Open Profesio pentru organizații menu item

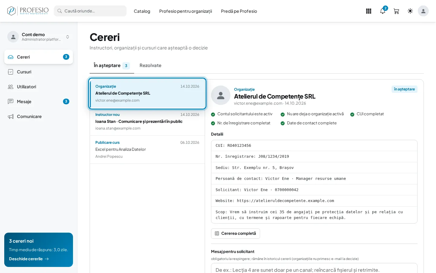coord(186,11)
